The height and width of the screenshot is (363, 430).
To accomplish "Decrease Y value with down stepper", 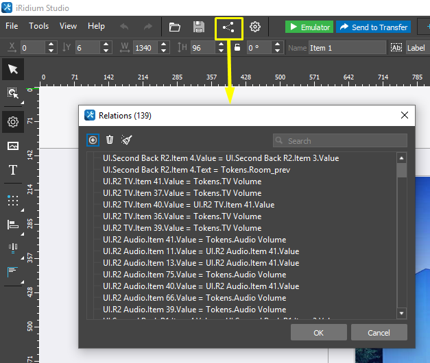I will [106, 51].
